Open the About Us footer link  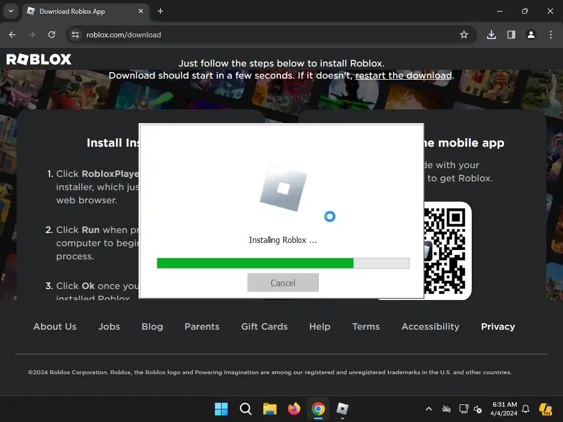tap(55, 326)
